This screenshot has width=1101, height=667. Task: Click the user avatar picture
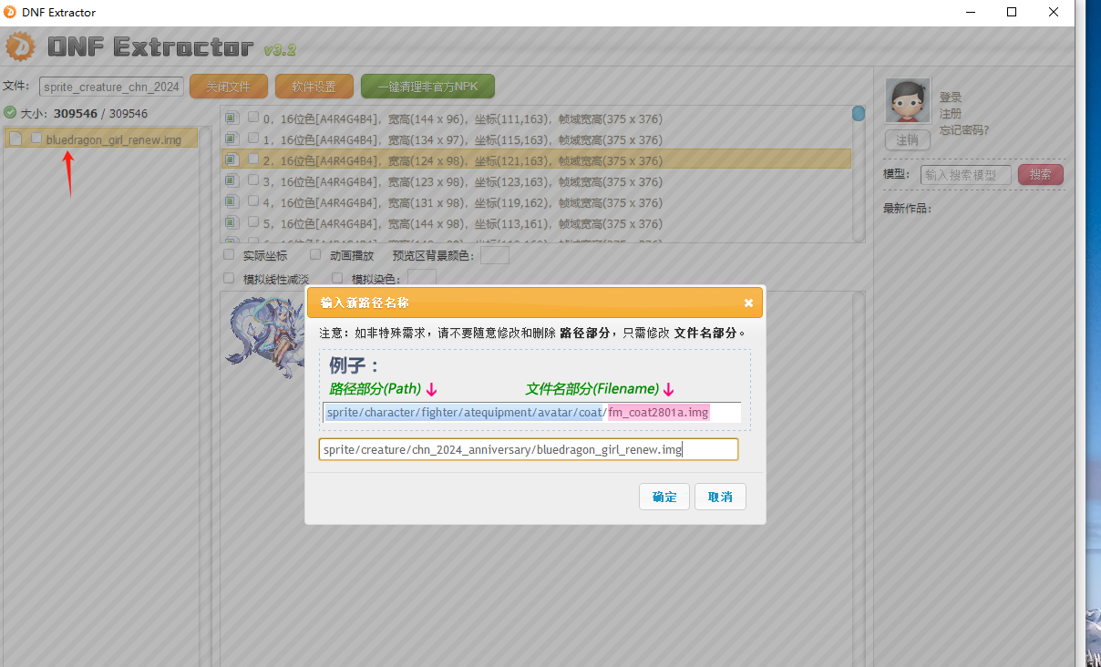[908, 100]
